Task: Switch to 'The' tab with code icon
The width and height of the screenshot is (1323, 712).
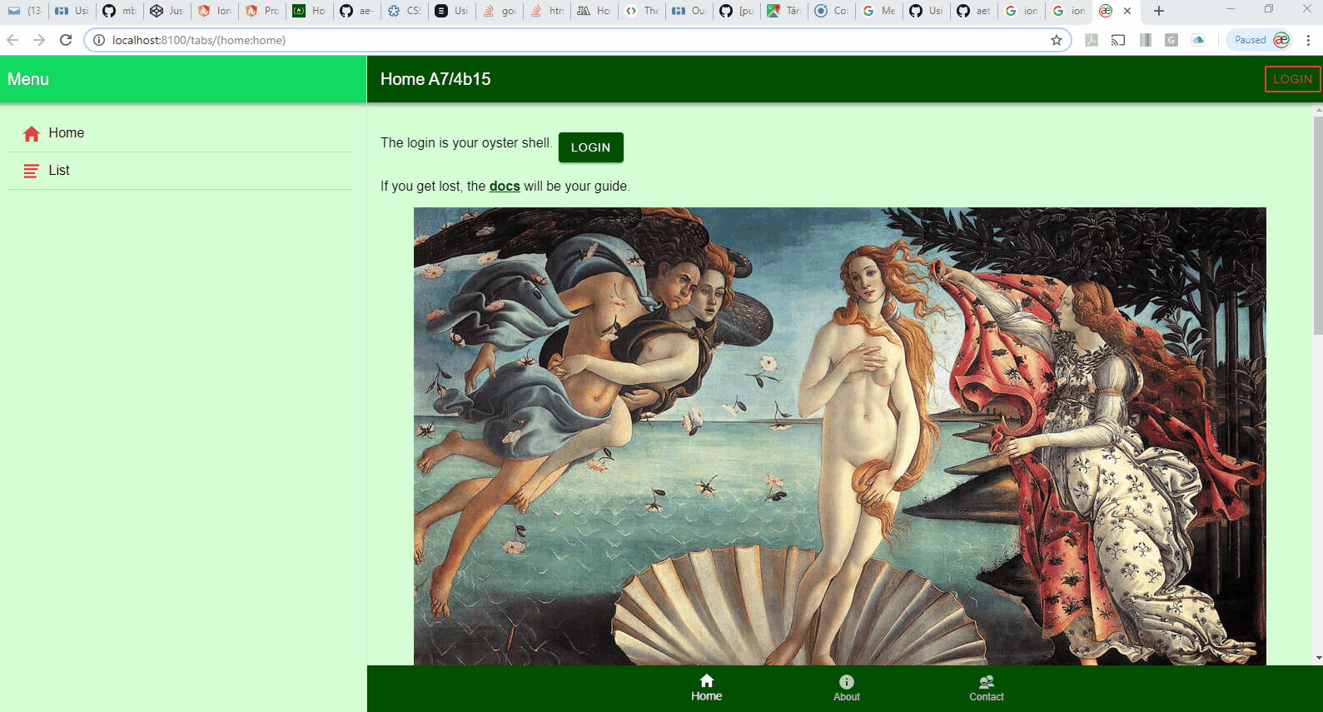Action: coord(641,11)
